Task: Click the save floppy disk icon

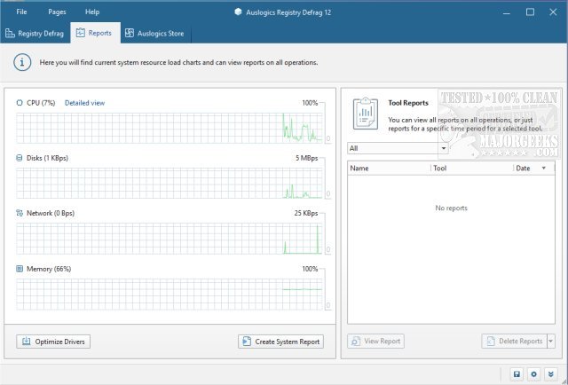Action: coord(517,374)
